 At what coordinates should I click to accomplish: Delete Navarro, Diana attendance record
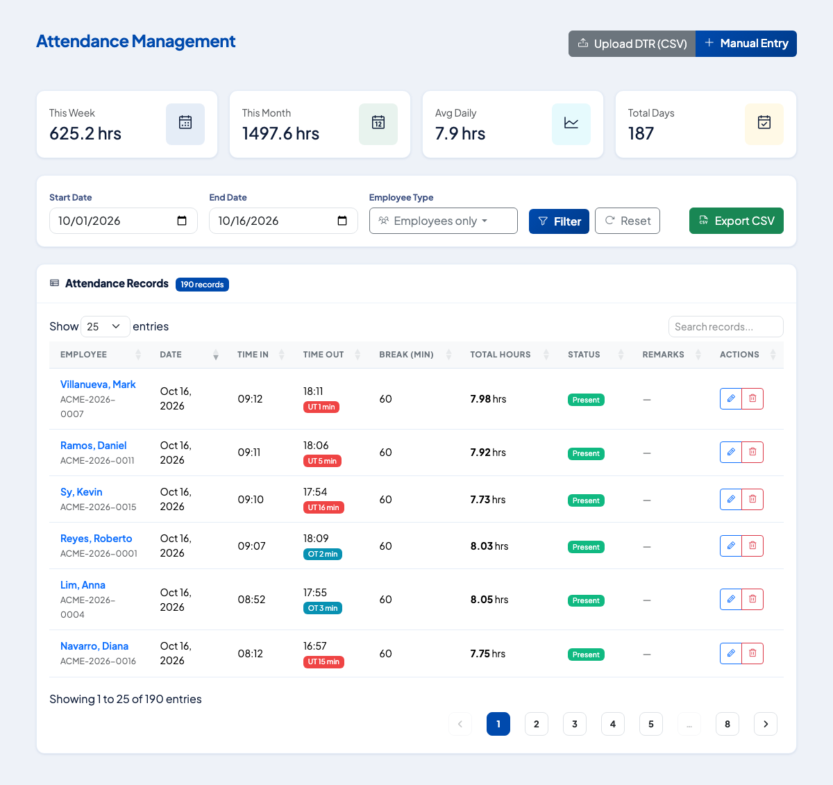point(752,653)
